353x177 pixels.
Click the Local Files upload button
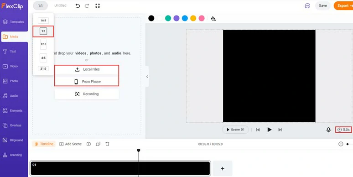pyautogui.click(x=87, y=69)
